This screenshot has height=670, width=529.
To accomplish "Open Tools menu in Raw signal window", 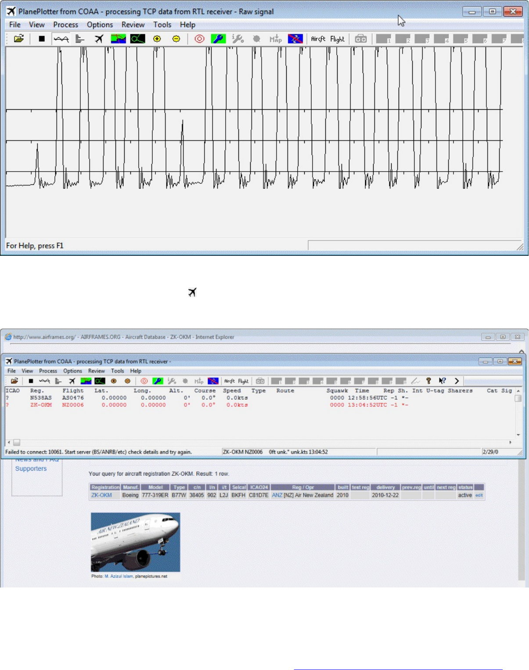I will pyautogui.click(x=162, y=25).
